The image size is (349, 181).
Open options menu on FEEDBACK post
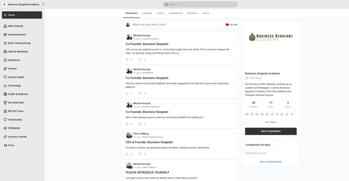click(236, 69)
